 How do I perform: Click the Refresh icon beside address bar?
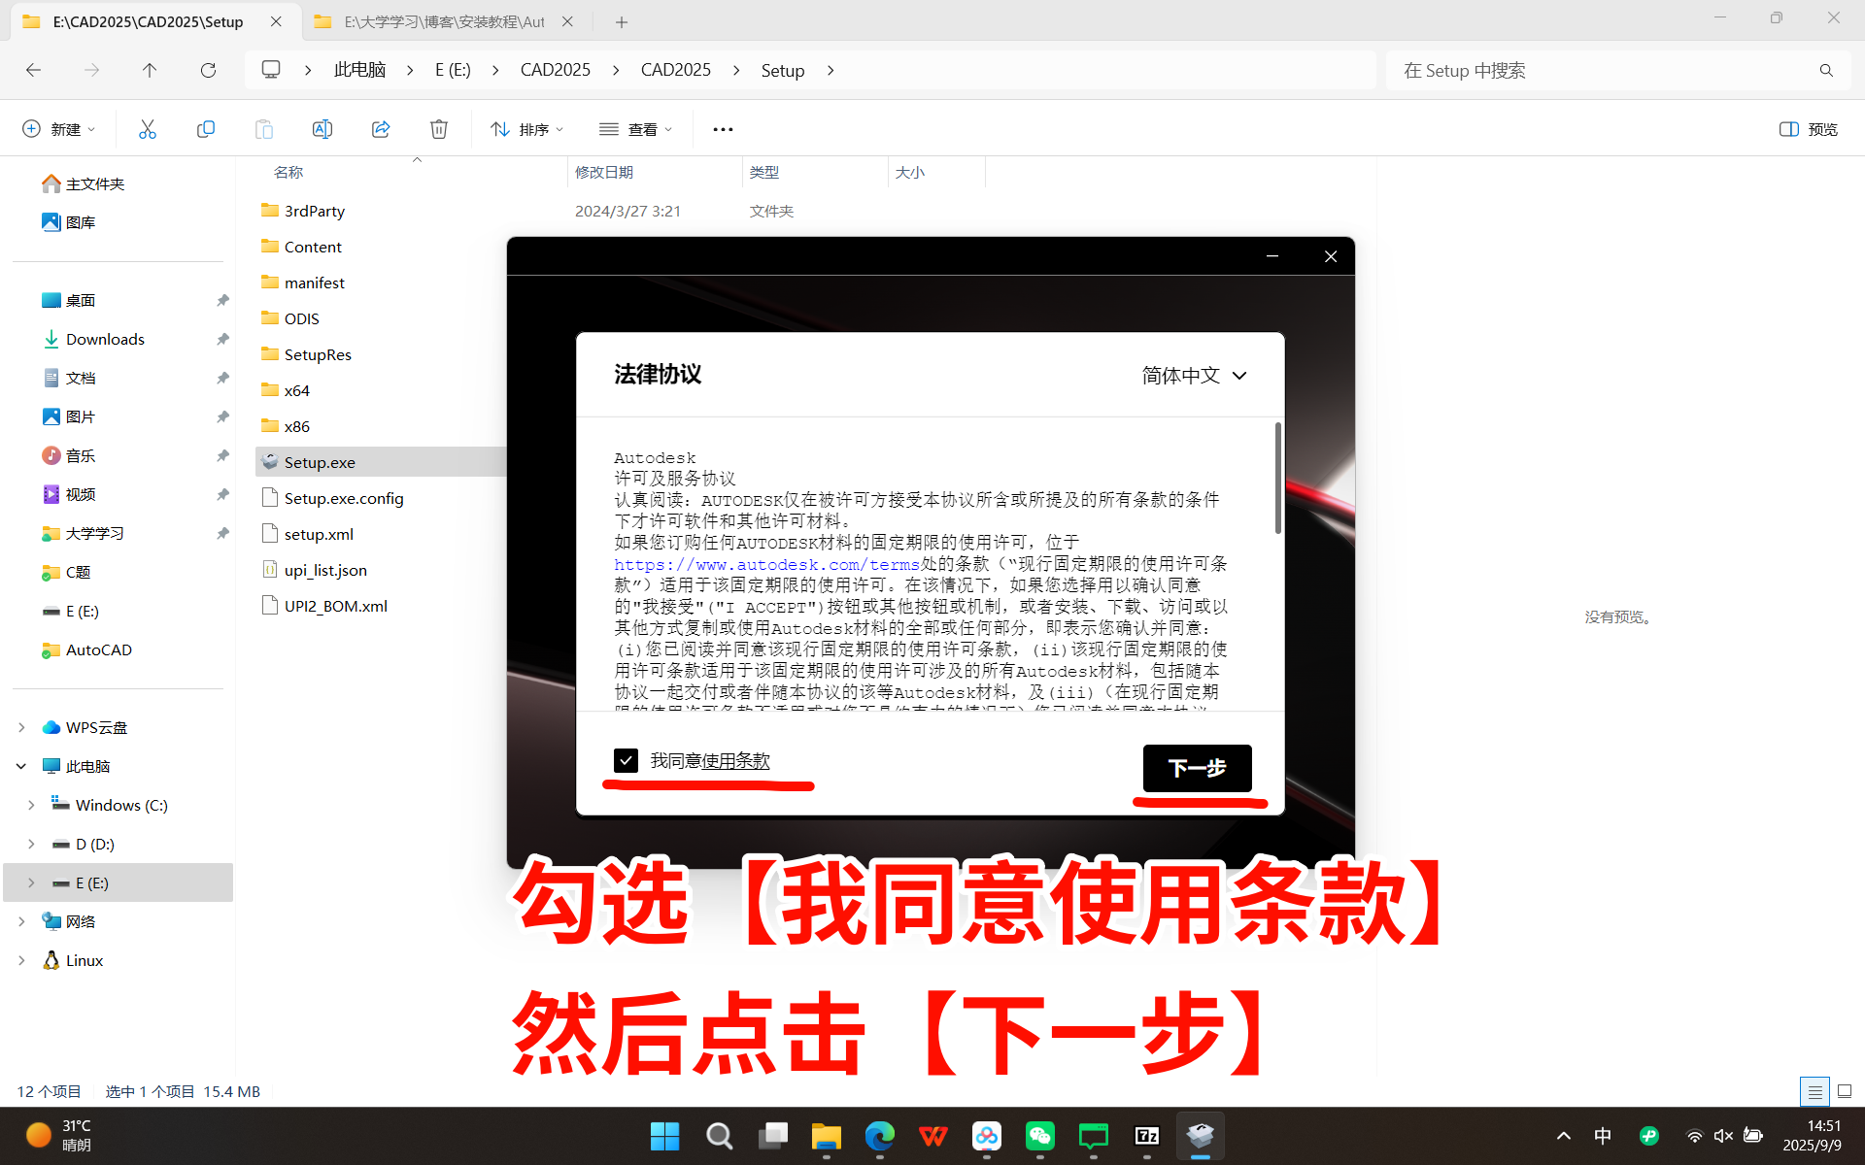pos(208,70)
